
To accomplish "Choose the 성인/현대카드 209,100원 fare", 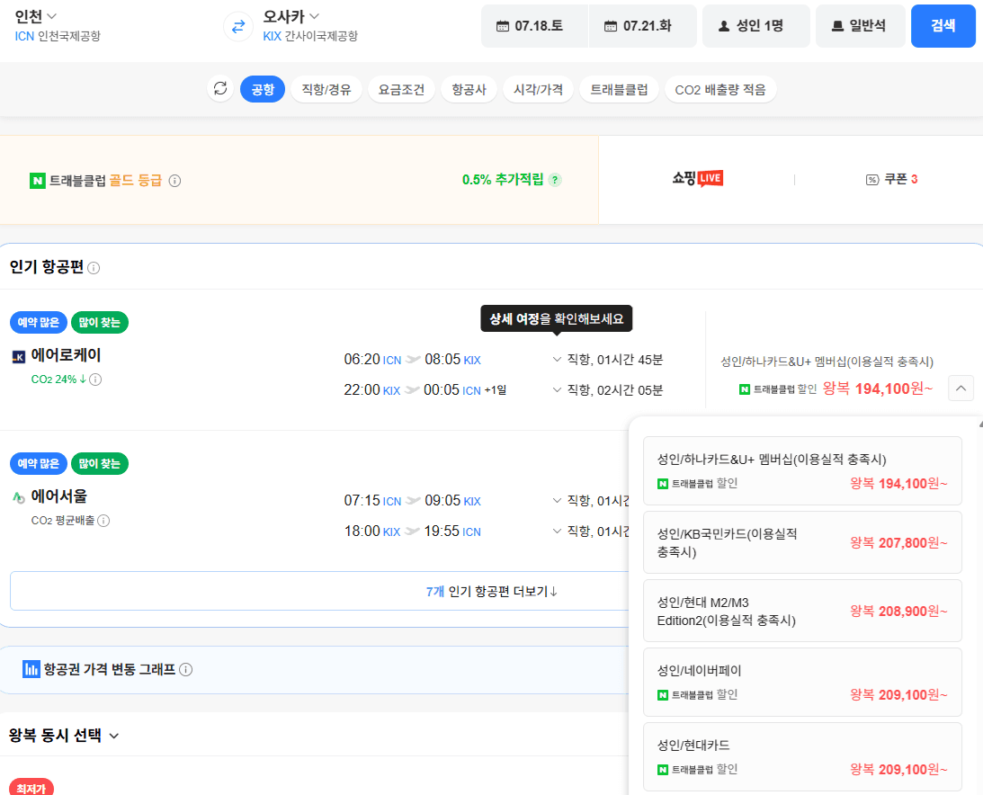I will [x=802, y=756].
